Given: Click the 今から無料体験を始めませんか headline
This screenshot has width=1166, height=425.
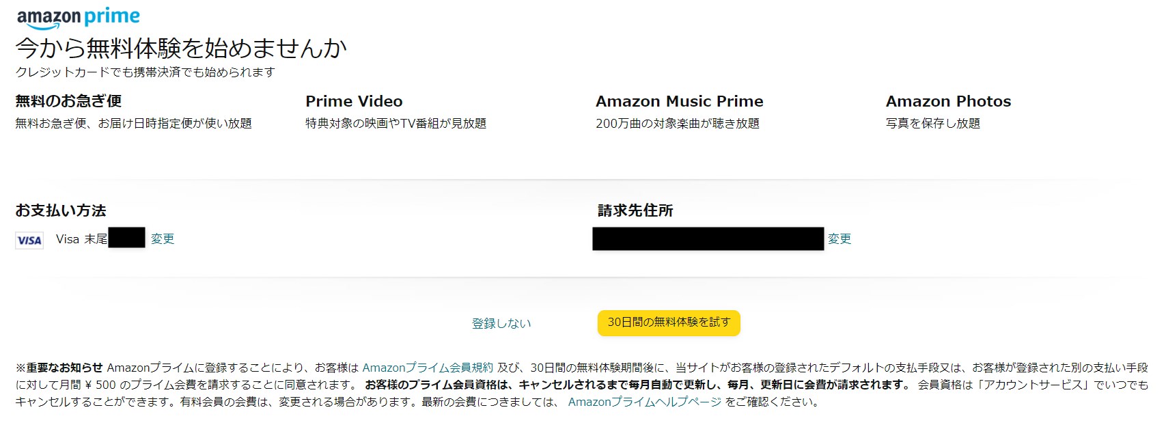Looking at the screenshot, I should coord(181,49).
